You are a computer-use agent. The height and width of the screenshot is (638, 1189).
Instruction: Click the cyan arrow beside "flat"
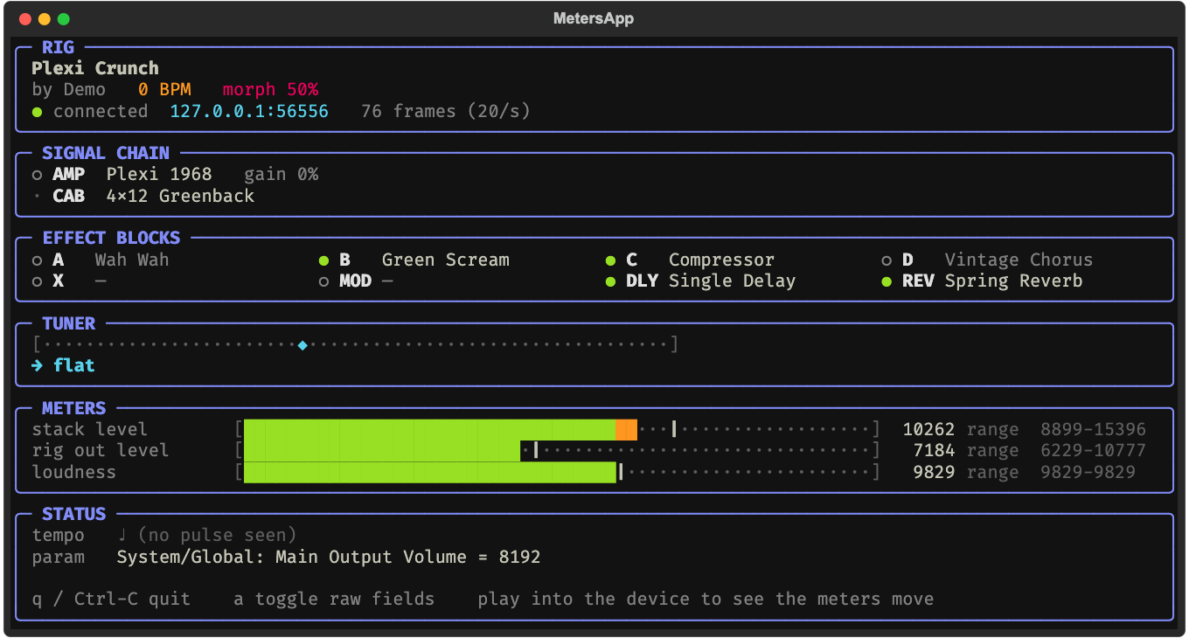[x=37, y=365]
